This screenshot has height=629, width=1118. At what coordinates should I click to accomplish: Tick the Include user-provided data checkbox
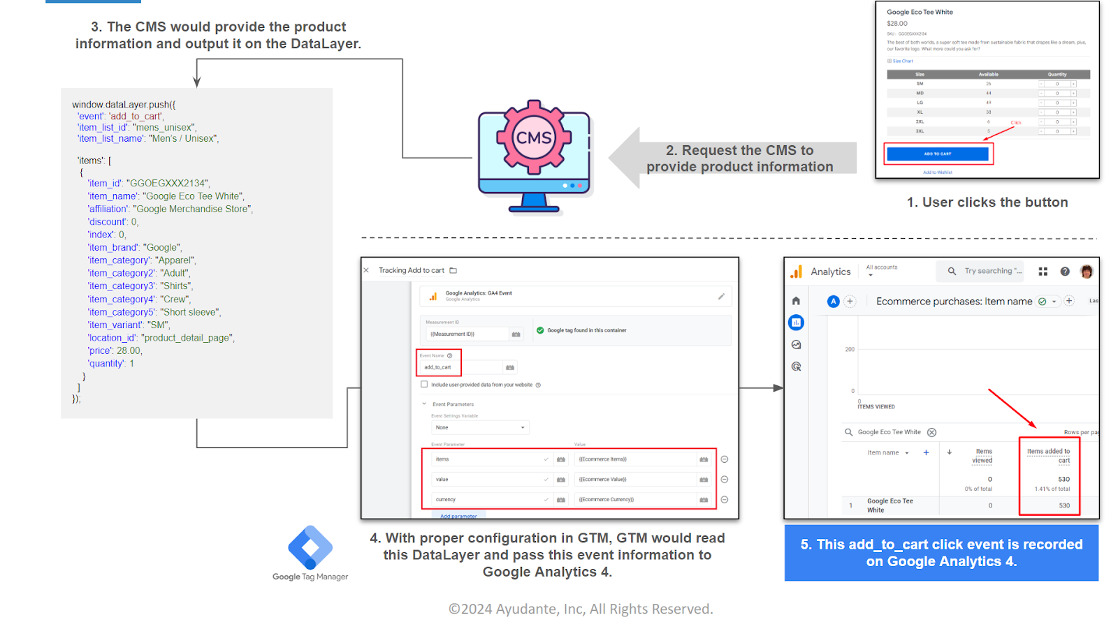pos(424,385)
